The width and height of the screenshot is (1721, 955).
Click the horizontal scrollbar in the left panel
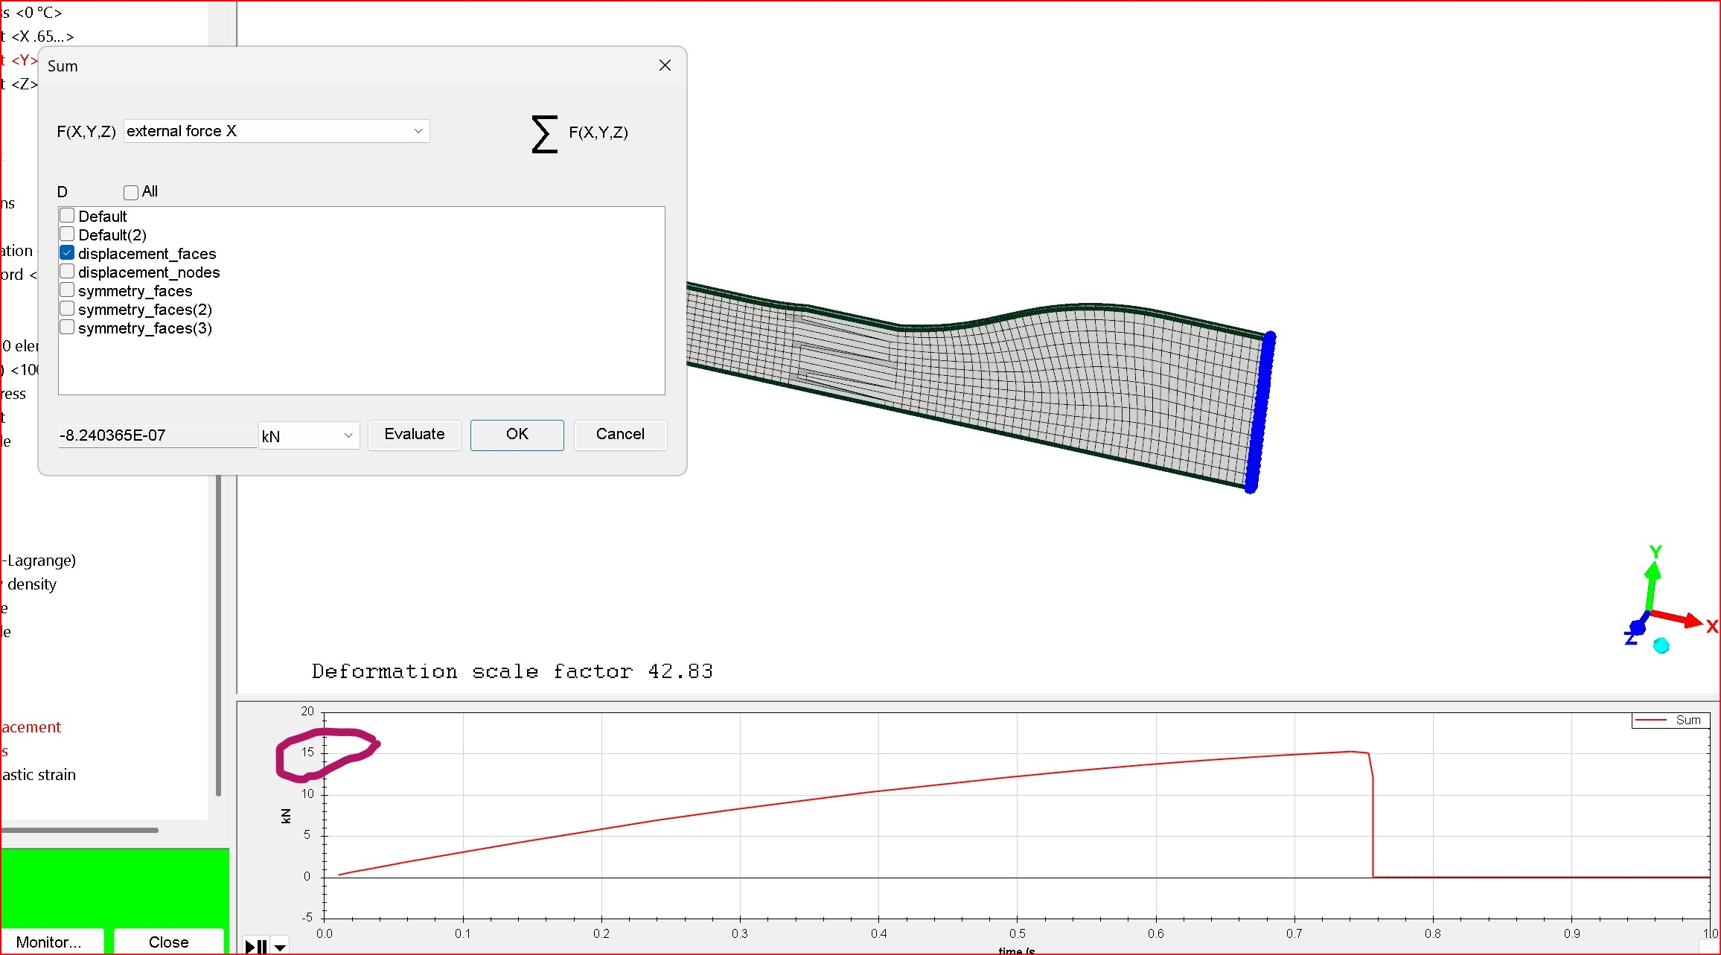tap(79, 829)
